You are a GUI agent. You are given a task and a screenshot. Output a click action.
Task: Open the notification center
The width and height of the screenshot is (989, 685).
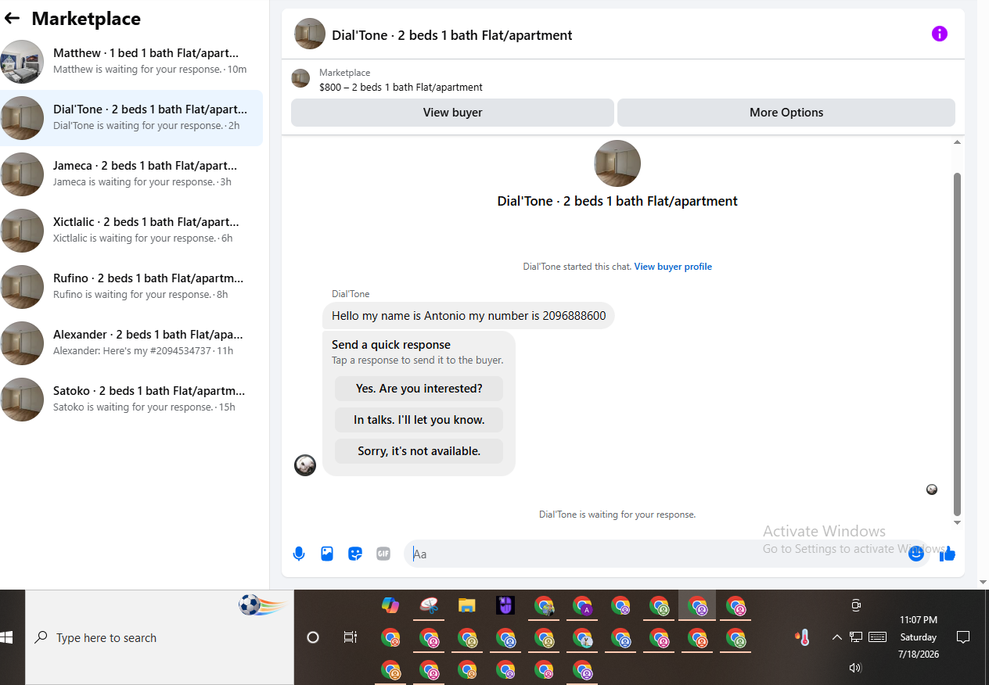coord(963,637)
